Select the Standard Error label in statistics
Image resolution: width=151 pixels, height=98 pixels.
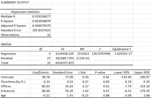coord(11,30)
